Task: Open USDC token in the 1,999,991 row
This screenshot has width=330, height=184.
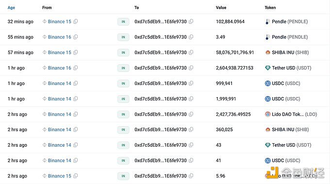Action: (286, 99)
